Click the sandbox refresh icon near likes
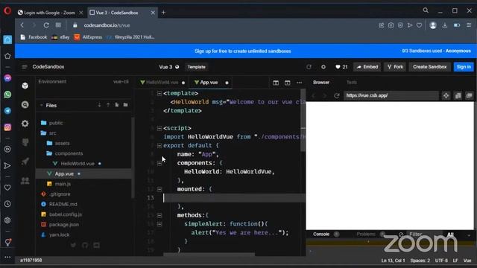The width and height of the screenshot is (477, 268). coord(309,67)
